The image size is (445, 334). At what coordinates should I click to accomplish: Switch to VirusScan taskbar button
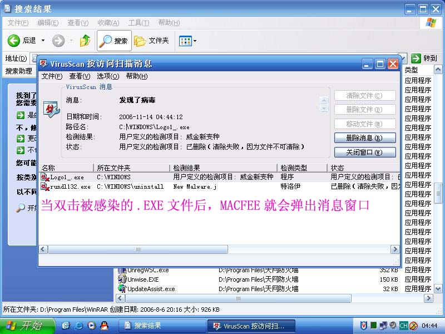point(251,326)
